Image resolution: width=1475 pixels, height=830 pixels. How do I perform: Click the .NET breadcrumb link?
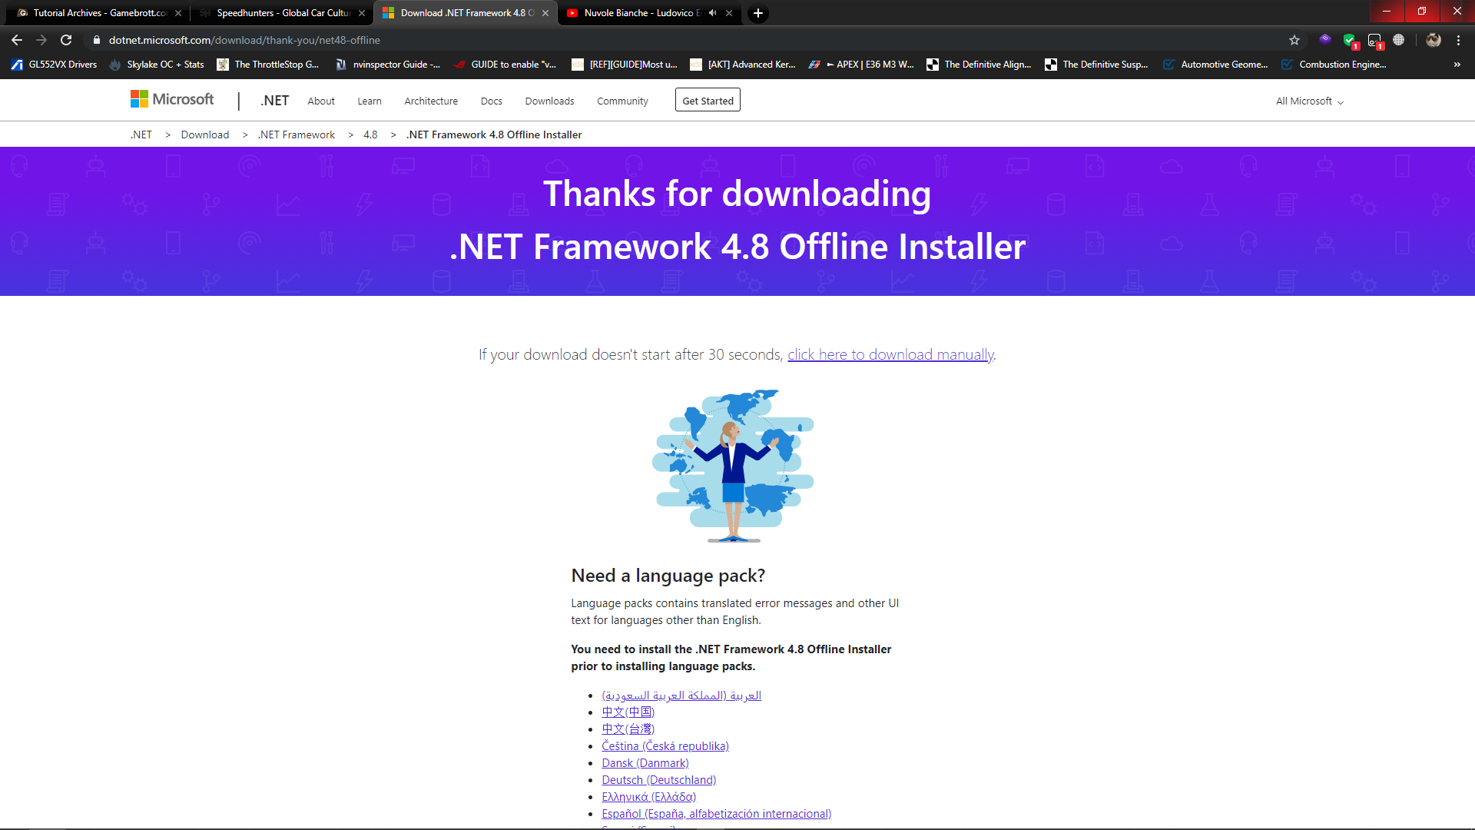click(141, 134)
